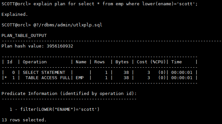
Task: Click the second SCOTT@orcl> prompt
Action: tap(16, 25)
